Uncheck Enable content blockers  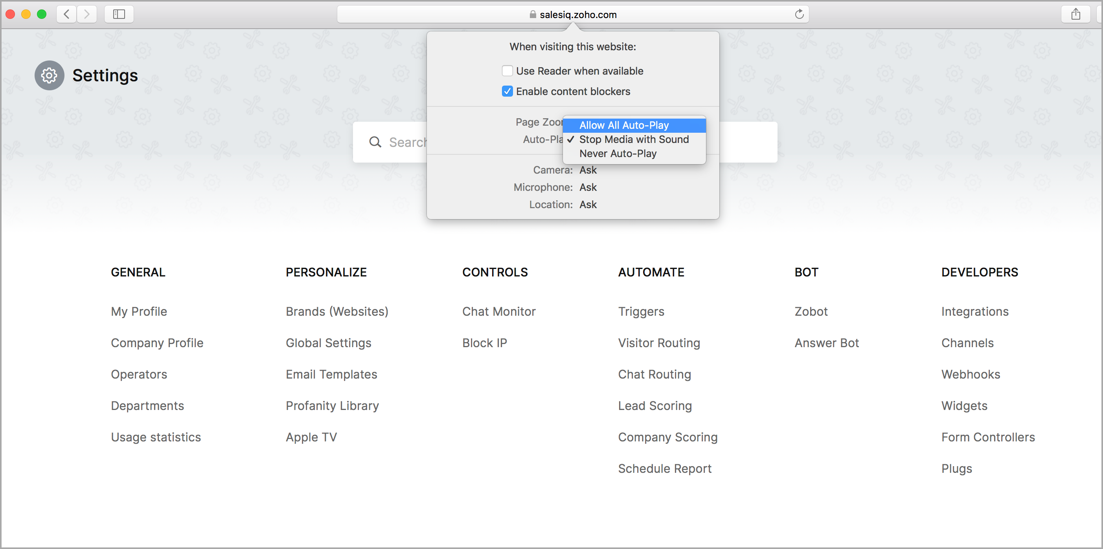pos(507,91)
